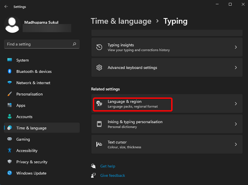248x185 pixels.
Task: Click the Find a setting search box
Action: tap(39, 44)
